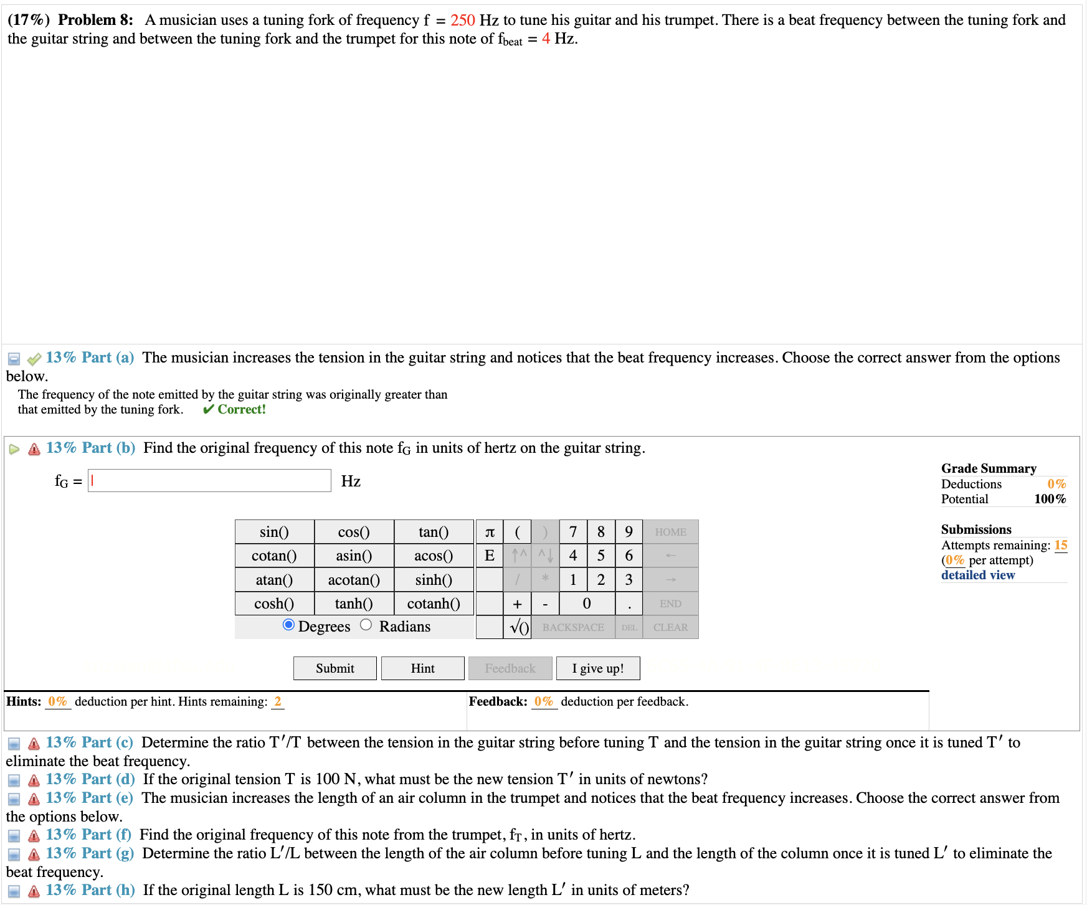The height and width of the screenshot is (905, 1087).
Task: Click the cos() key on the keypad
Action: [x=353, y=531]
